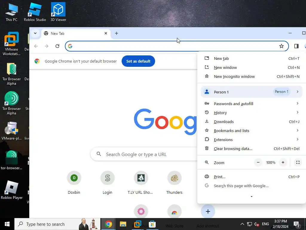
Task: Open Chrome side panel icon
Action: 296,46
